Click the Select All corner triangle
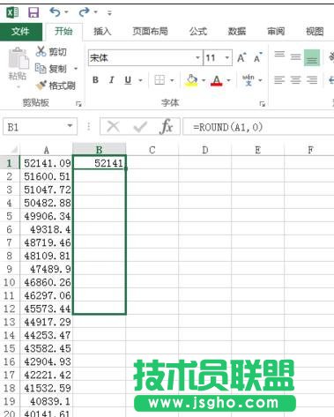The width and height of the screenshot is (334, 417). pyautogui.click(x=13, y=150)
